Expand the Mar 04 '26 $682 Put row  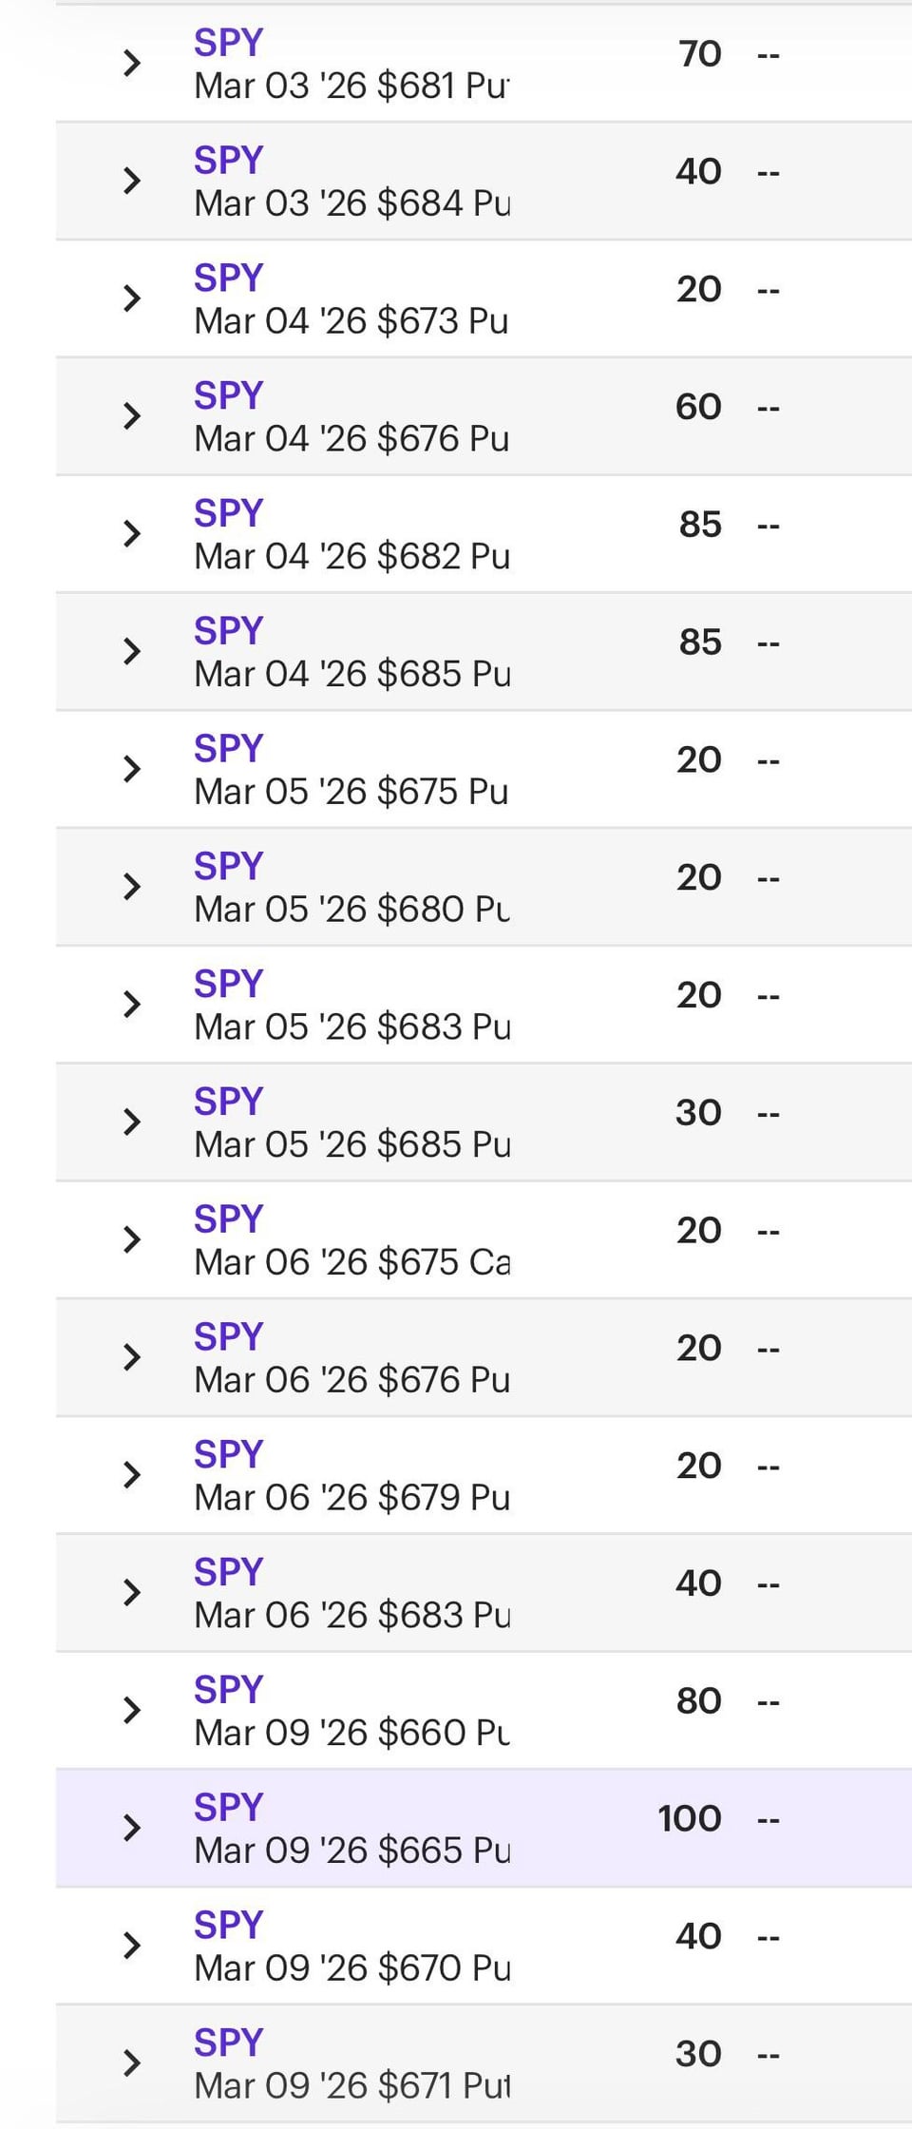132,533
